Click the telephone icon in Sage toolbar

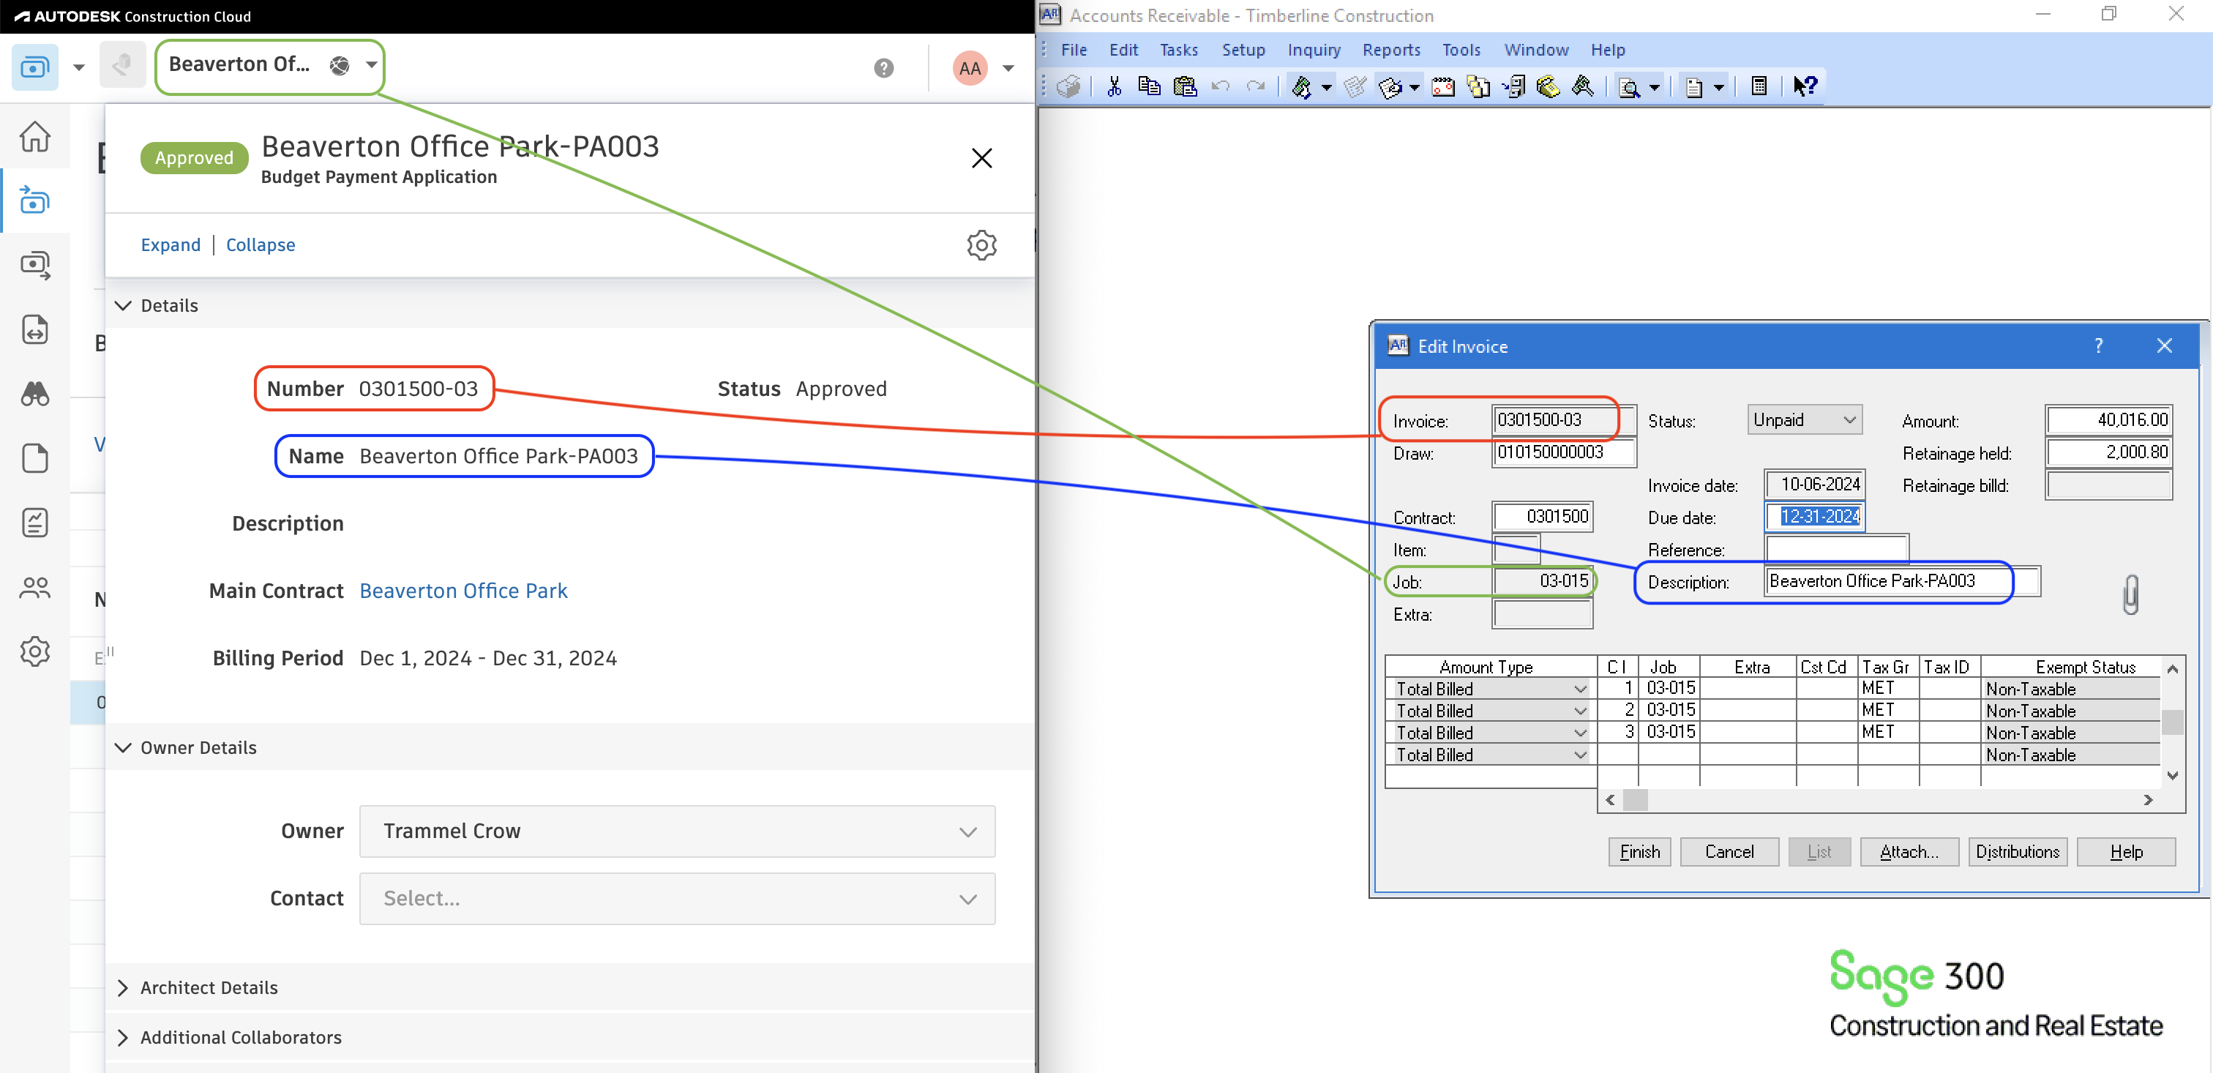pyautogui.click(x=1548, y=87)
